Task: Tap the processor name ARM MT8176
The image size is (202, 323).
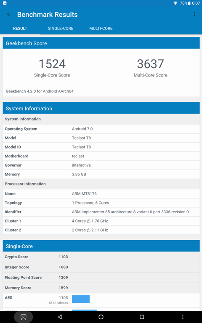Action: tap(84, 193)
